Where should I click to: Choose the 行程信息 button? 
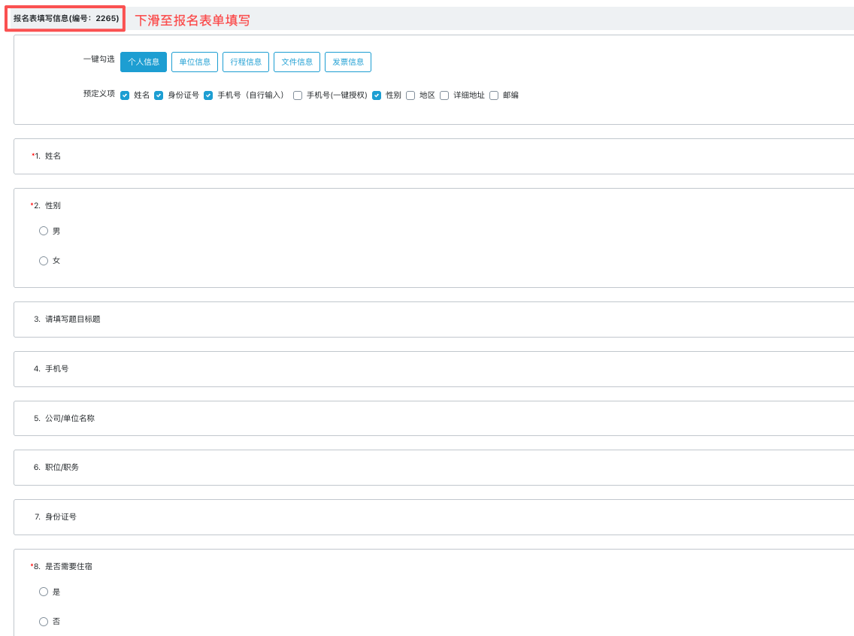click(x=245, y=62)
